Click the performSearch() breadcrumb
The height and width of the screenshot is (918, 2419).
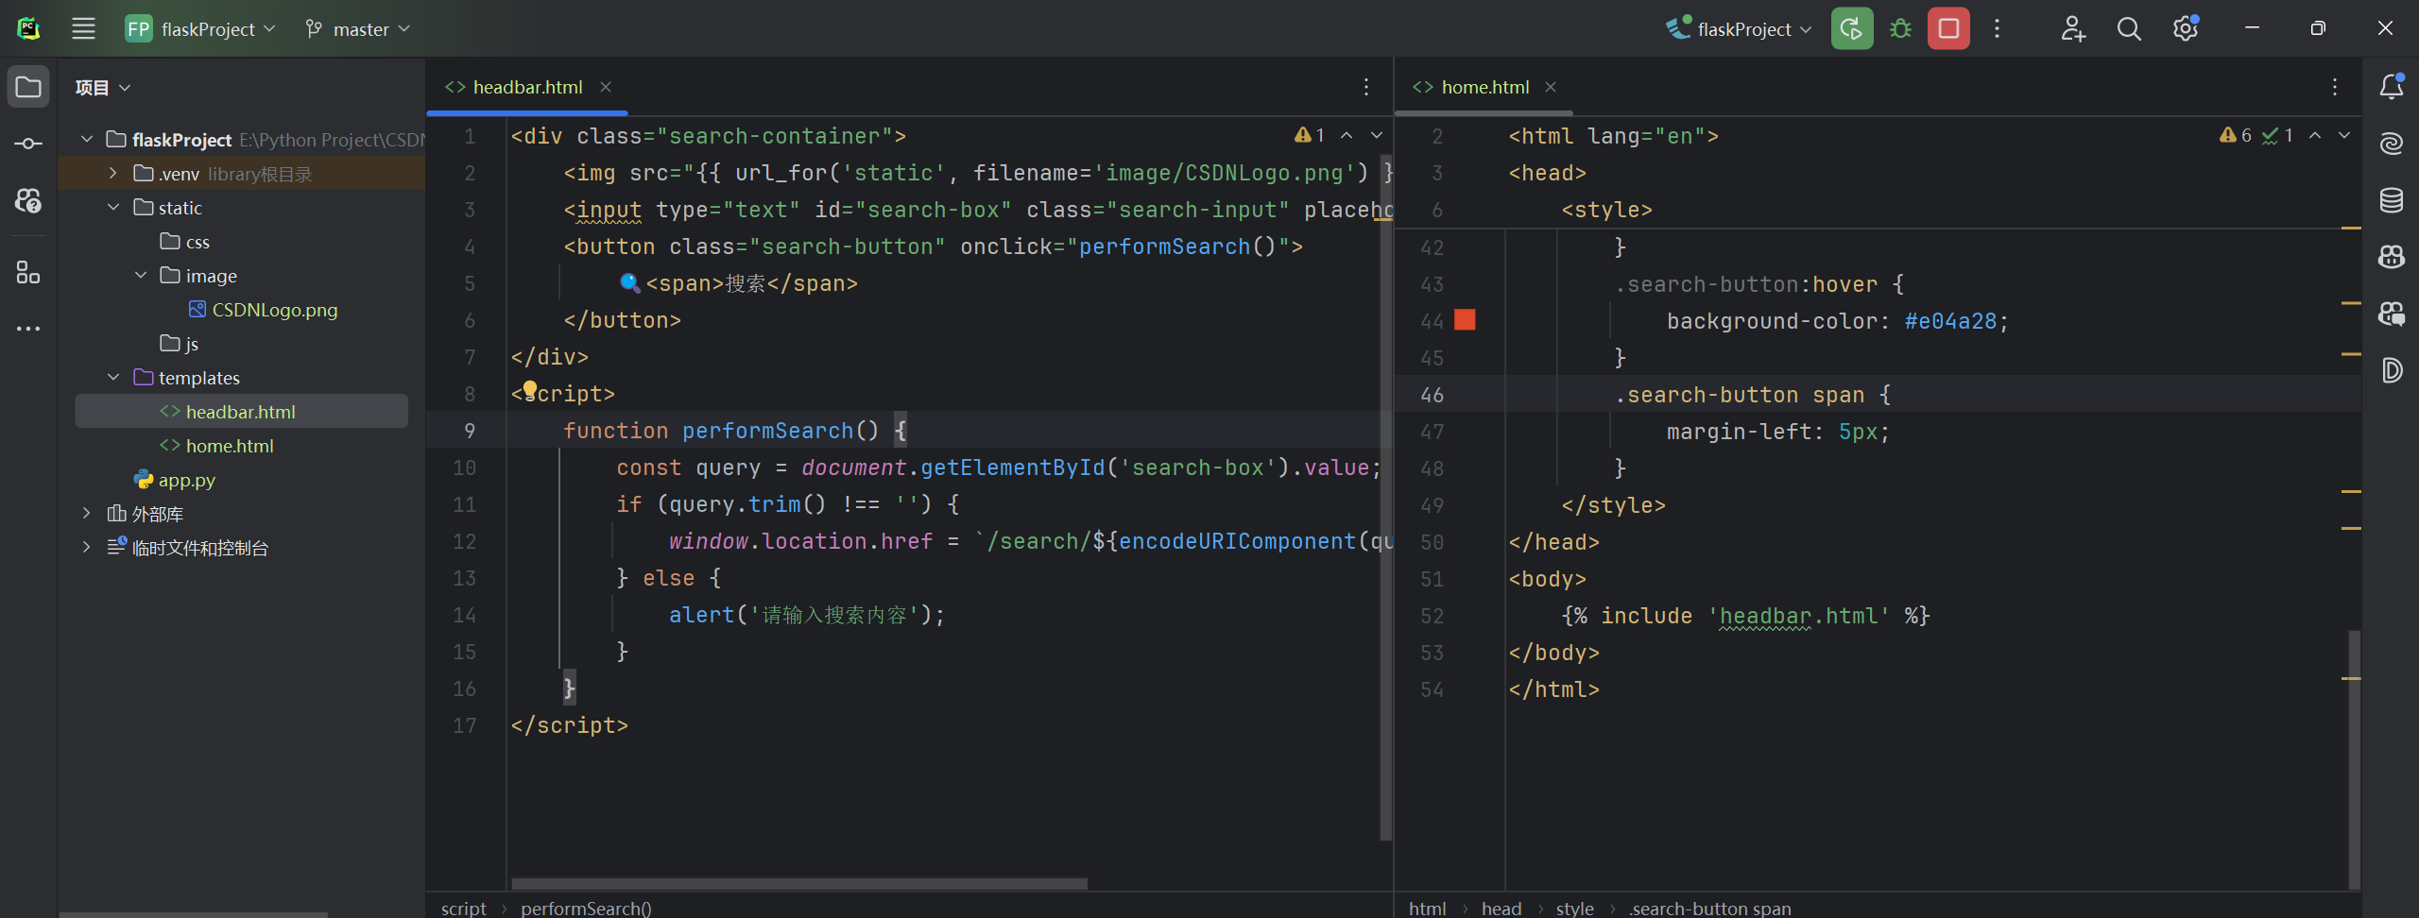coord(586,908)
